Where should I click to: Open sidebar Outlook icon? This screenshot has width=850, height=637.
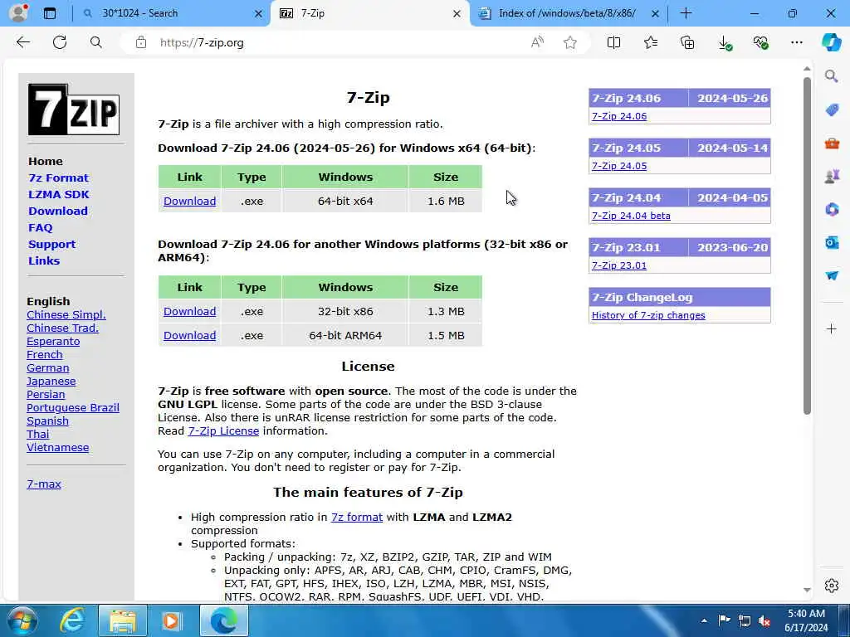[x=832, y=242]
